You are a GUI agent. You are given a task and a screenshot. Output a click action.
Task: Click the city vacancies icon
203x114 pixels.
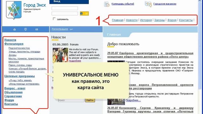point(148,4)
